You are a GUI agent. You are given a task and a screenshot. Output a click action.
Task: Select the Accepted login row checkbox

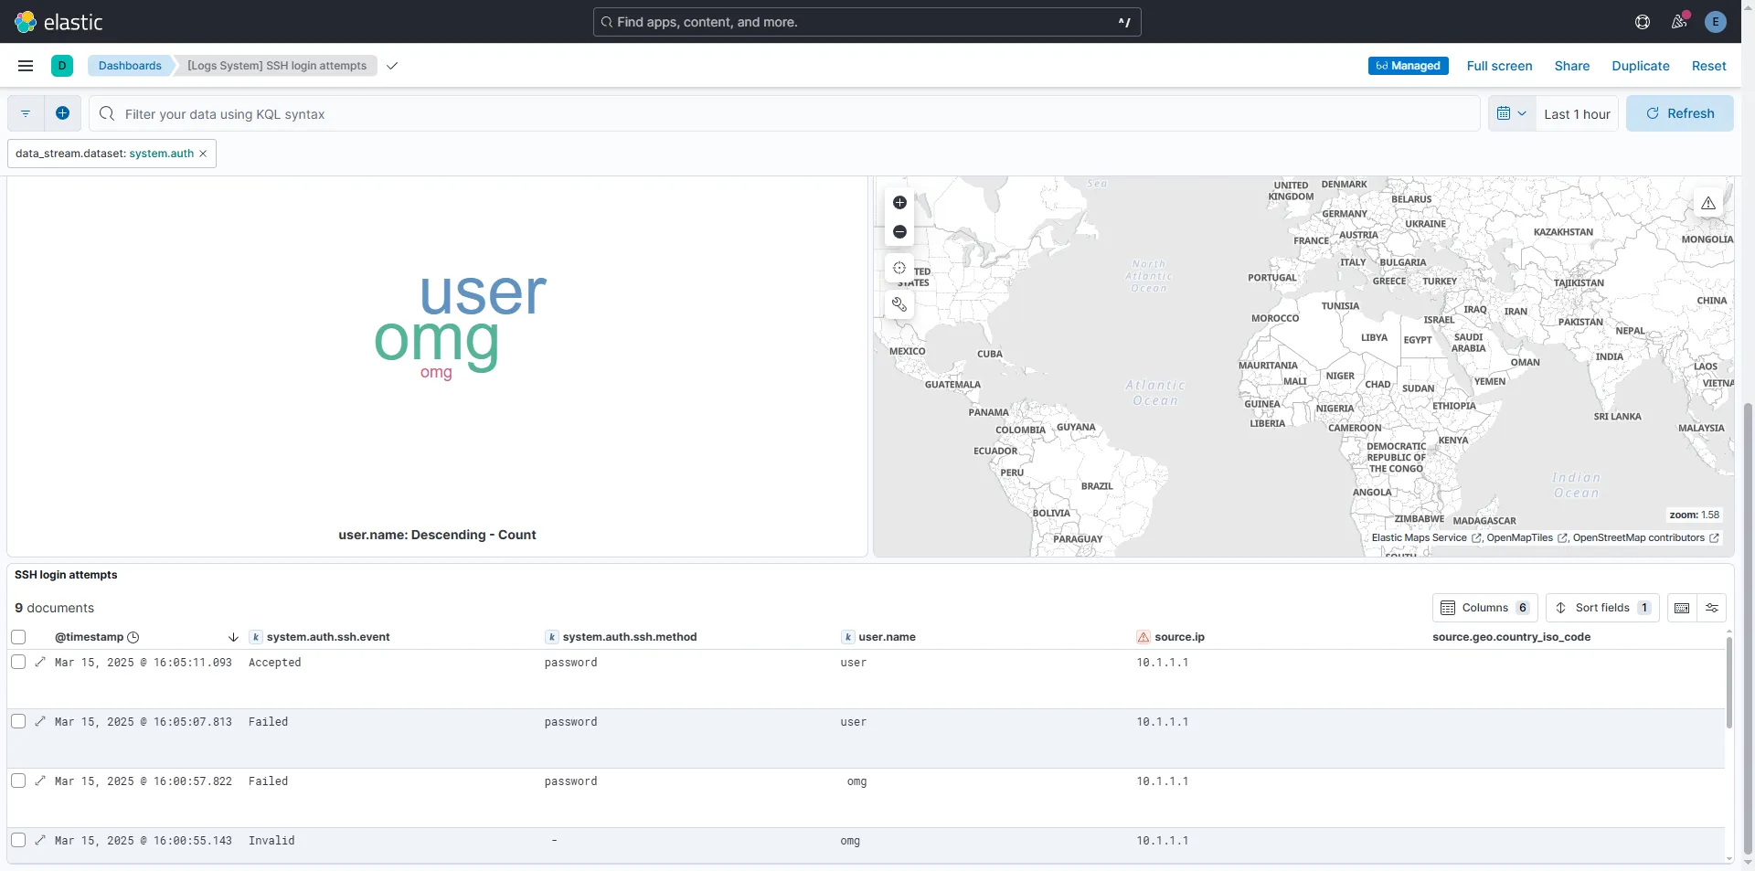(x=18, y=662)
